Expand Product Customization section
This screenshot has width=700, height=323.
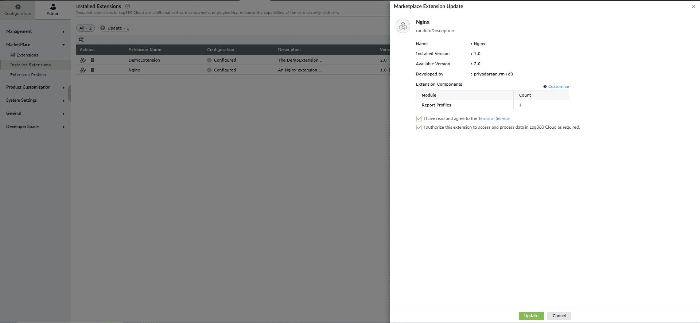[x=35, y=87]
